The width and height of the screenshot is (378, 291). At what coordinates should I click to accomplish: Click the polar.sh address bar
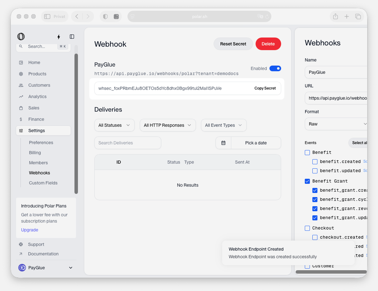click(199, 16)
